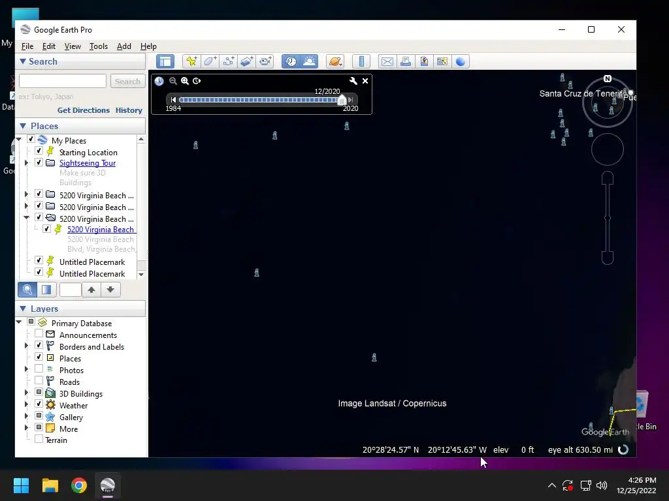Add a placemark with pushpin icon
The width and height of the screenshot is (669, 501).
(191, 61)
